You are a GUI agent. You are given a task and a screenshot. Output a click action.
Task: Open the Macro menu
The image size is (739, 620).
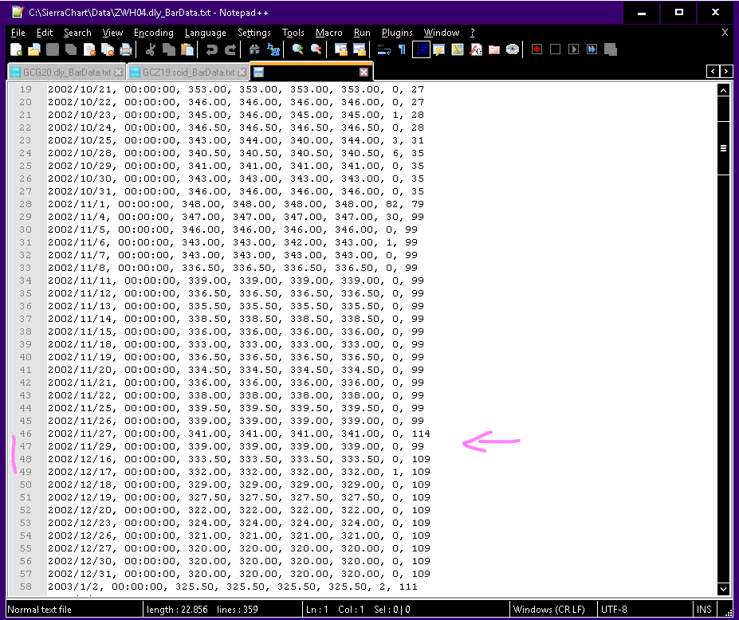(328, 33)
